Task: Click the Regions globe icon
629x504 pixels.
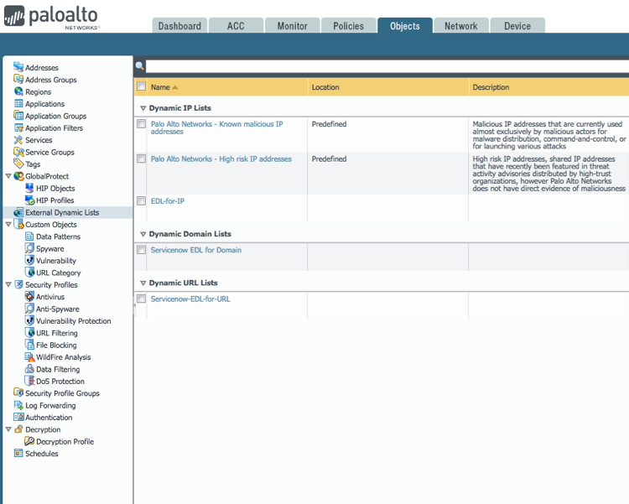Action: pos(18,91)
